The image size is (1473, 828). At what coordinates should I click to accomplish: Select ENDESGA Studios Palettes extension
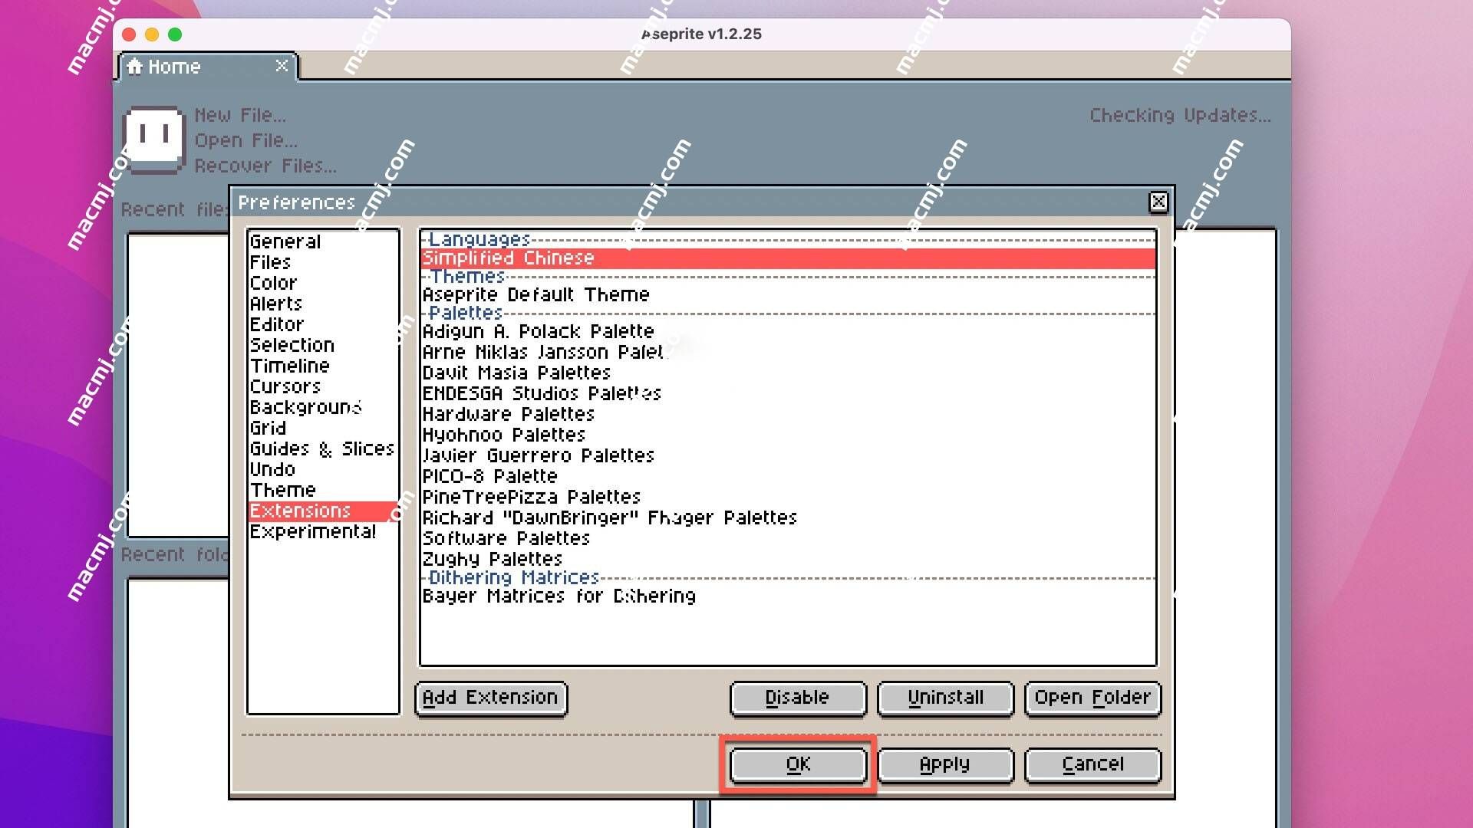(x=788, y=393)
